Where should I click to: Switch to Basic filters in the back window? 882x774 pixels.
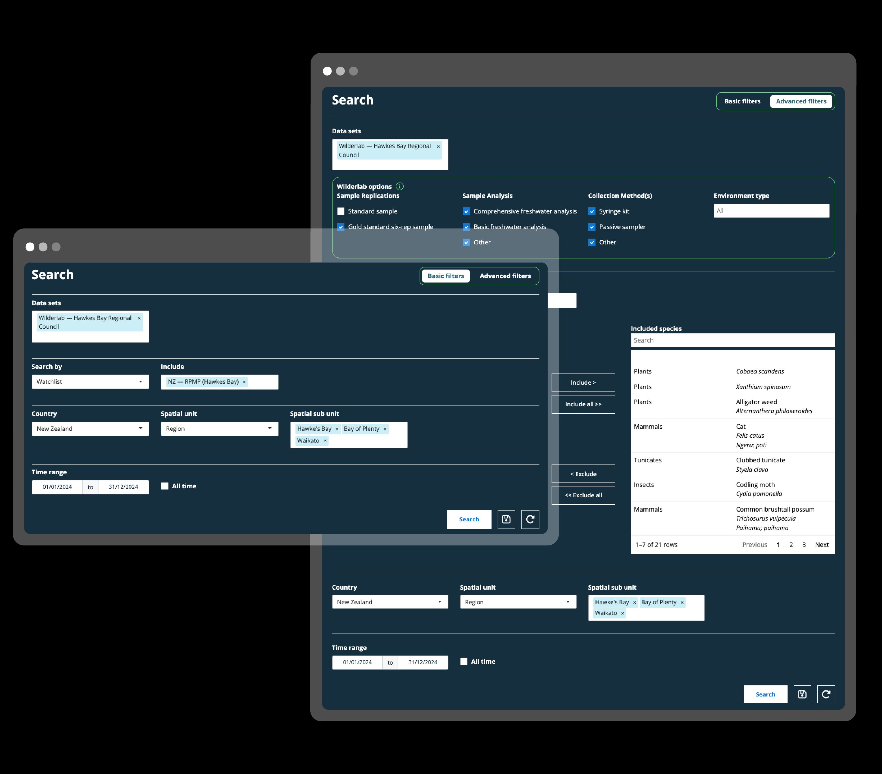point(742,101)
